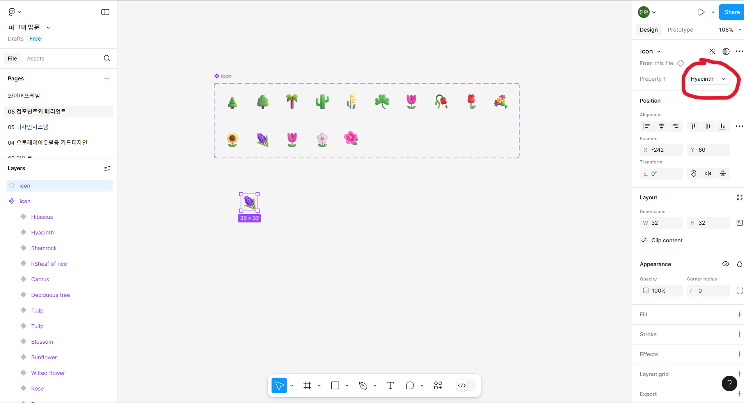Click the Share button
This screenshot has height=403, width=744.
click(x=732, y=12)
